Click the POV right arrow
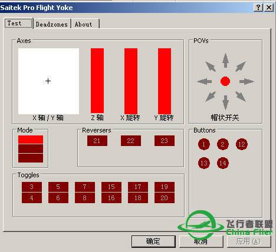The height and width of the screenshot is (252, 276). tap(247, 81)
